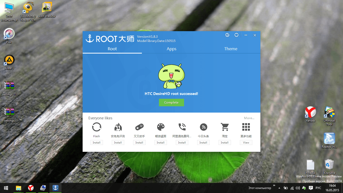Click the 'Everyone likes' heading
Viewport: 343px width, 193px height.
coord(100,118)
